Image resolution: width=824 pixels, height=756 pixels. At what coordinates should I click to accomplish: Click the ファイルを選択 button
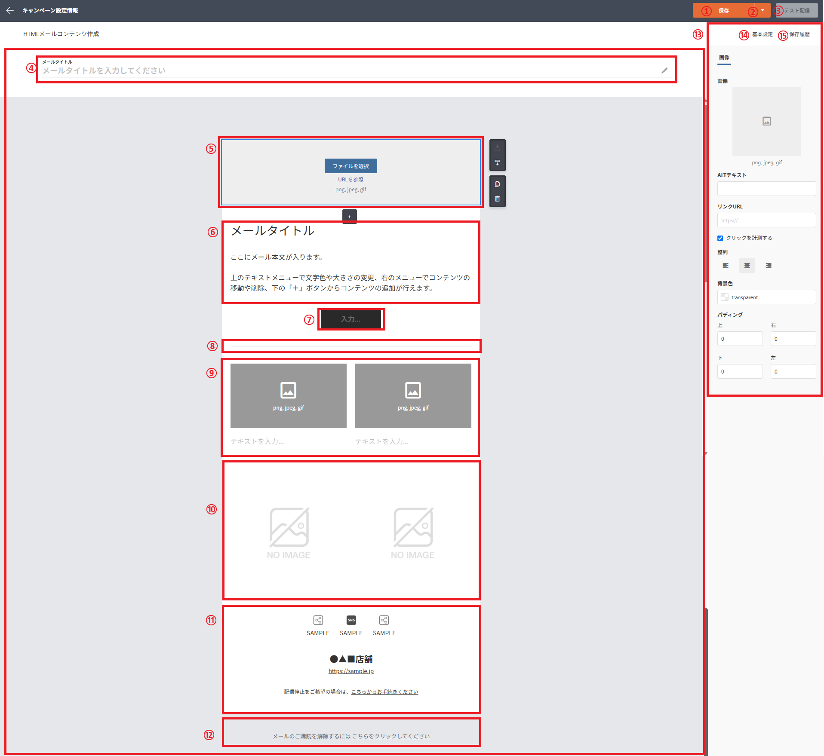(351, 166)
